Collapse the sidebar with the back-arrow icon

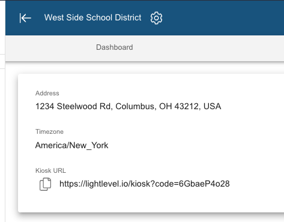click(x=25, y=18)
